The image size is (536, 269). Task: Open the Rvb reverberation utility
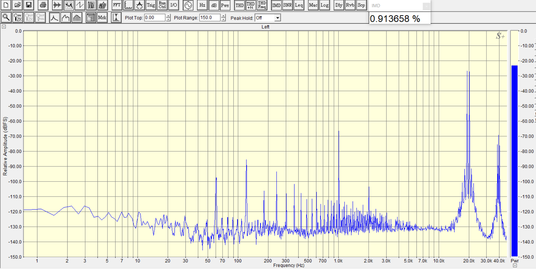[x=350, y=5]
